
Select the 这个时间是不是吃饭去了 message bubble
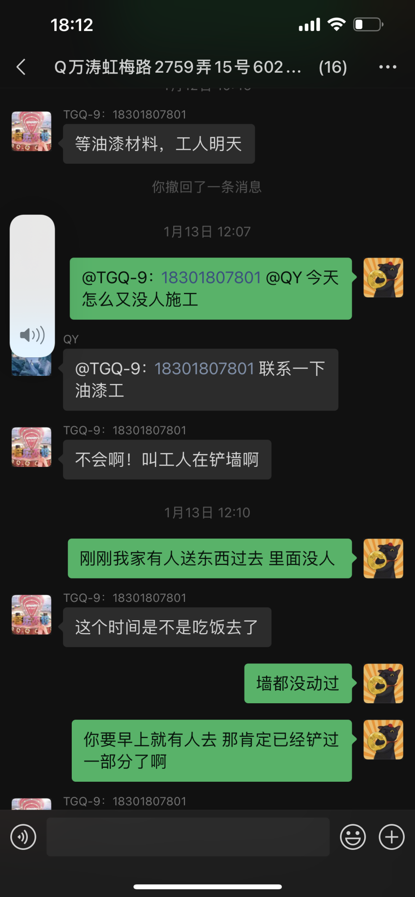click(x=167, y=627)
